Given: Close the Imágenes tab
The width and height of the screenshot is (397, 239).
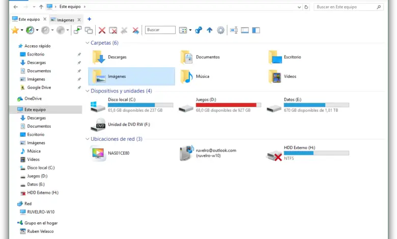Looking at the screenshot, I should (79, 20).
